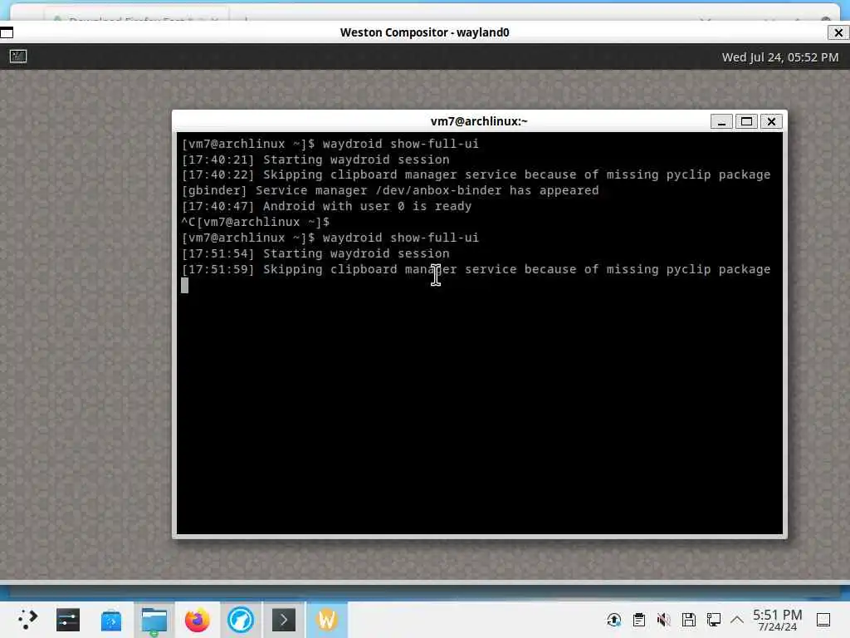Switch to Firefox in the taskbar

coord(198,620)
